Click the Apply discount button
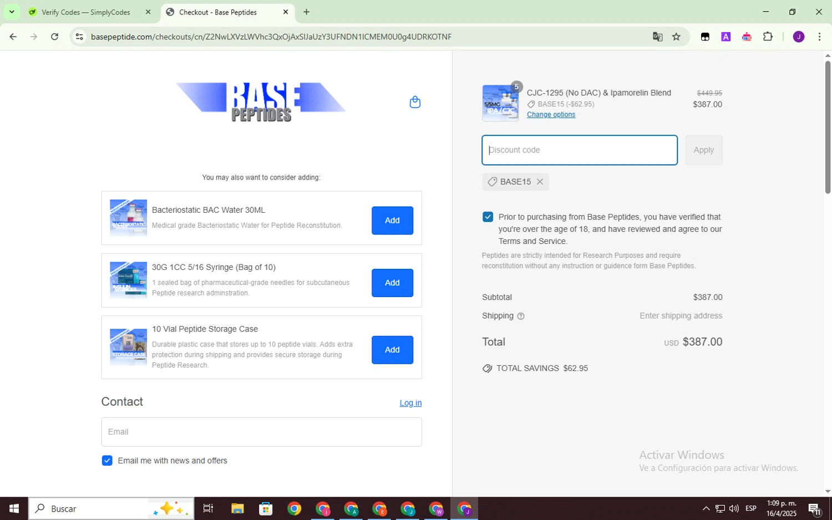This screenshot has width=832, height=520. click(x=703, y=150)
